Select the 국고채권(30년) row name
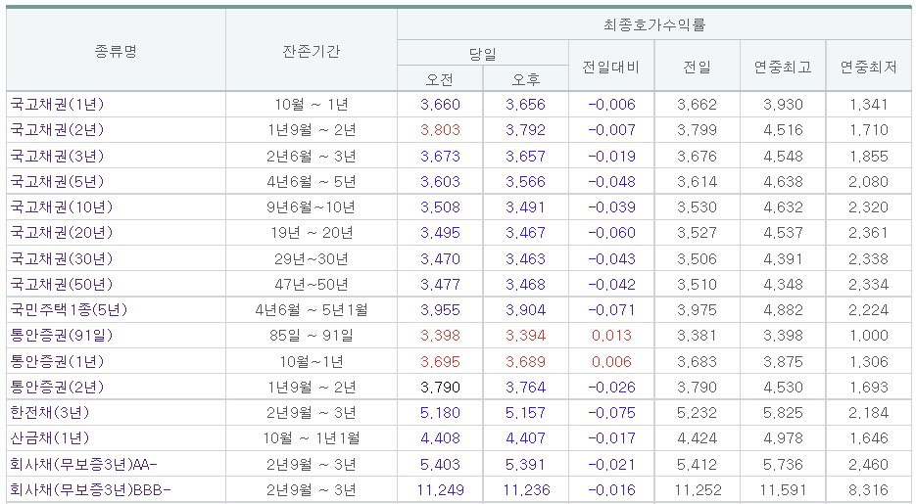Image resolution: width=916 pixels, height=504 pixels. click(x=62, y=258)
